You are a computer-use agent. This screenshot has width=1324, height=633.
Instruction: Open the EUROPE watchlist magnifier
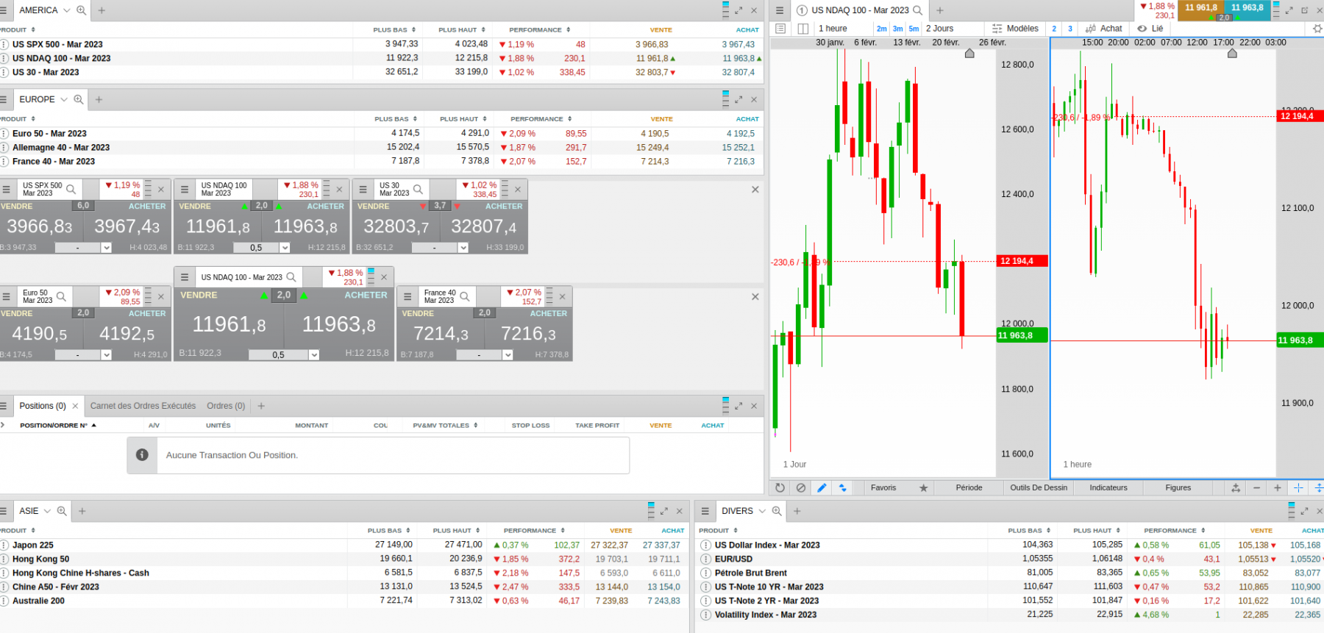tap(78, 99)
